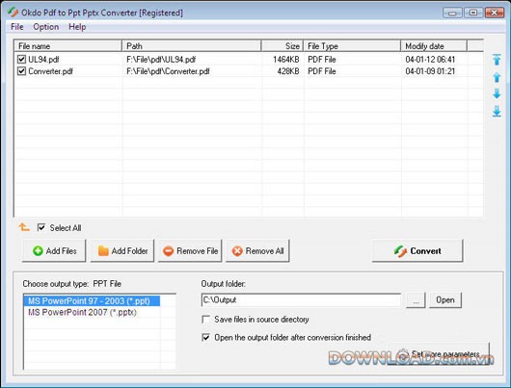Uncheck the Converter.pdf file checkbox

click(x=21, y=71)
